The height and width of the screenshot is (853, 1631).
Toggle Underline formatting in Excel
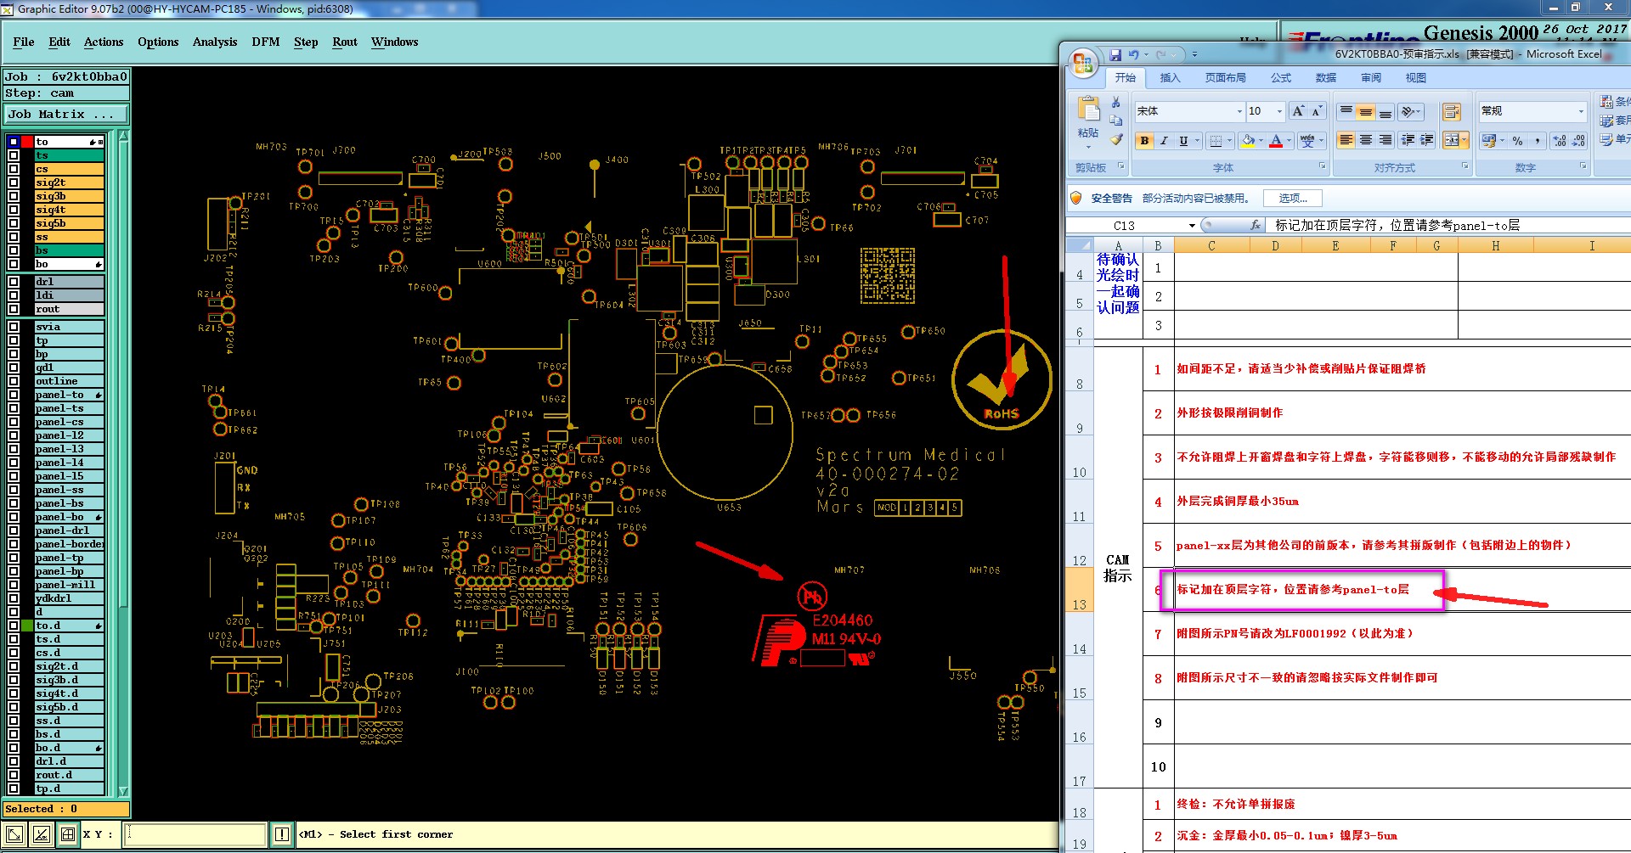pyautogui.click(x=1183, y=141)
